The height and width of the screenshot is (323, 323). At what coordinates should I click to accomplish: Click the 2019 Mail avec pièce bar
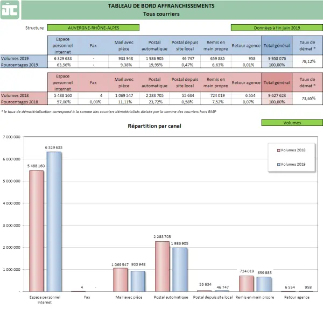pyautogui.click(x=138, y=281)
